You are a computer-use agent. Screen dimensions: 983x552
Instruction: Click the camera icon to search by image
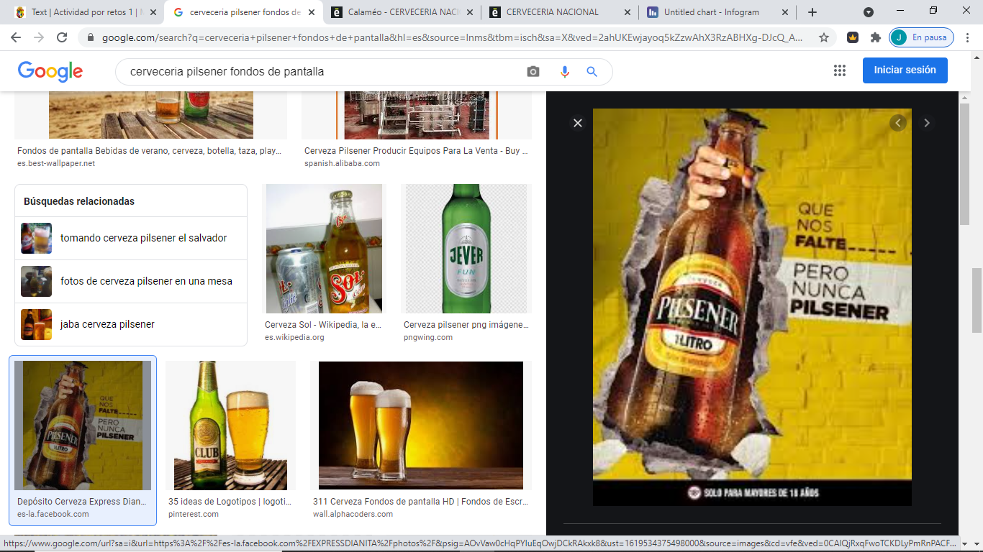532,70
